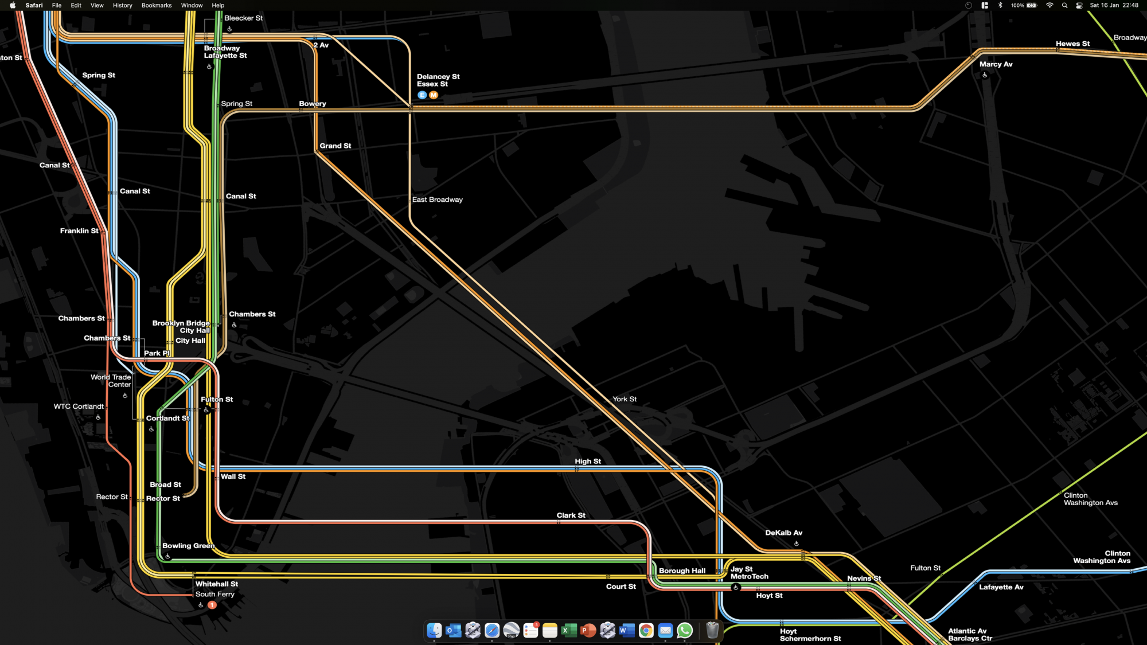Image resolution: width=1147 pixels, height=645 pixels.
Task: Open Microsoft Excel in the Dock
Action: pyautogui.click(x=569, y=631)
